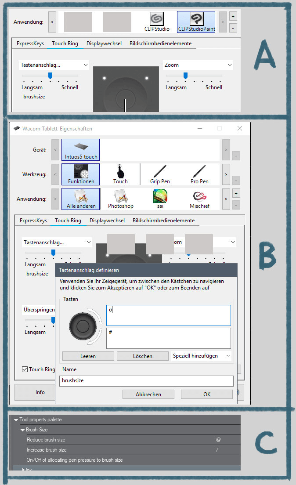
Task: Toggle the Touch Ring checkbox
Action: [x=25, y=369]
